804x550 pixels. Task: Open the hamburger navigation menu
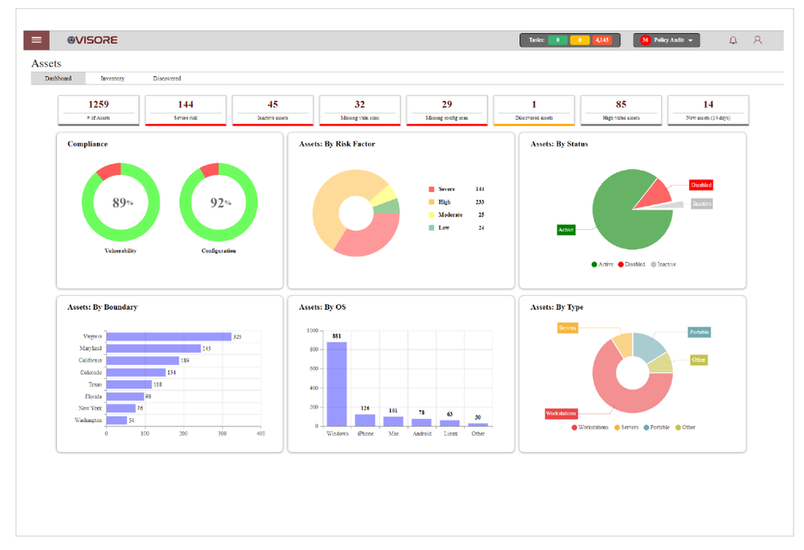(36, 40)
